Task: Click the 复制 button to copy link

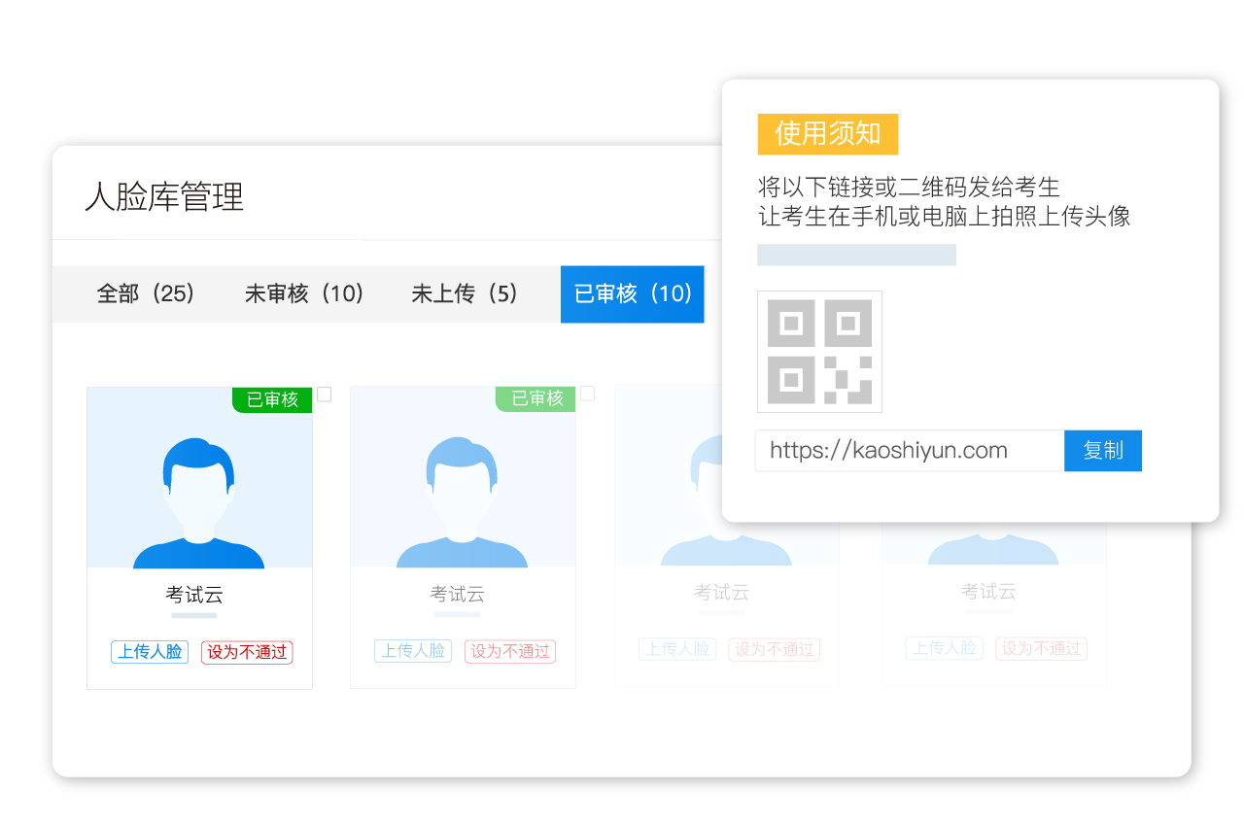Action: pos(1103,451)
